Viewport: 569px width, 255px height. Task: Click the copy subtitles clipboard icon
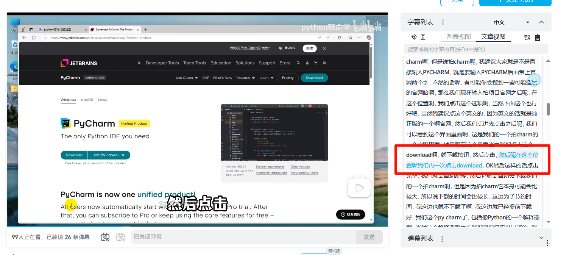tap(538, 38)
